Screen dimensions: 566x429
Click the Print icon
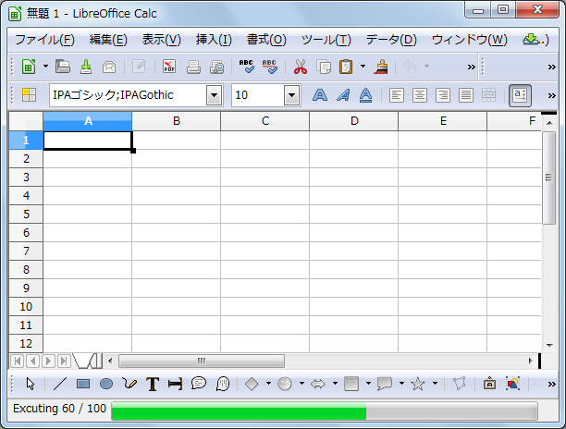click(x=193, y=67)
